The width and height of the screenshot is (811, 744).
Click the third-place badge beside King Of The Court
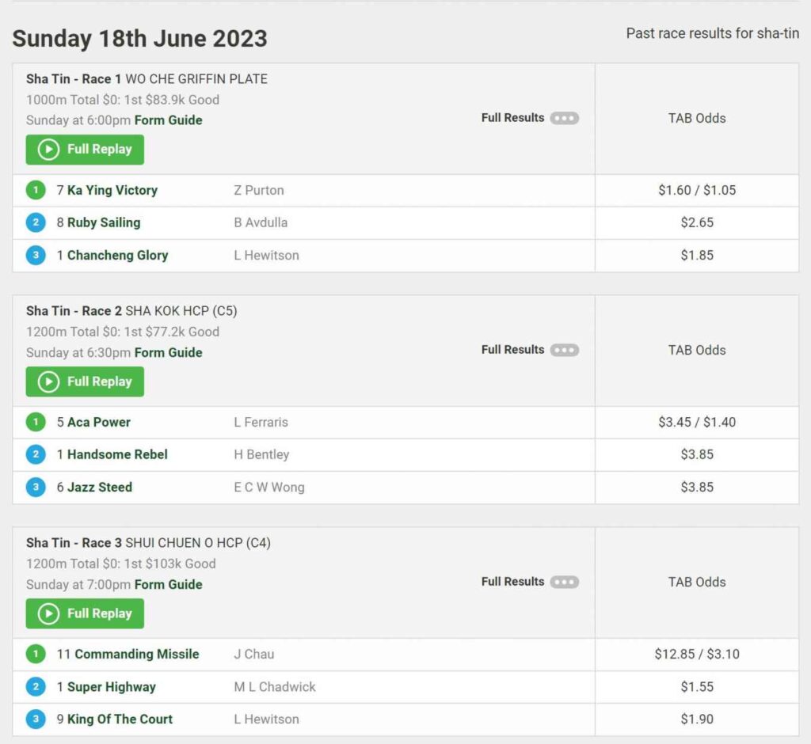[36, 719]
